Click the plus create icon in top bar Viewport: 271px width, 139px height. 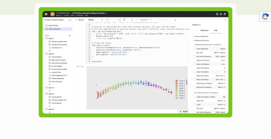tap(221, 14)
